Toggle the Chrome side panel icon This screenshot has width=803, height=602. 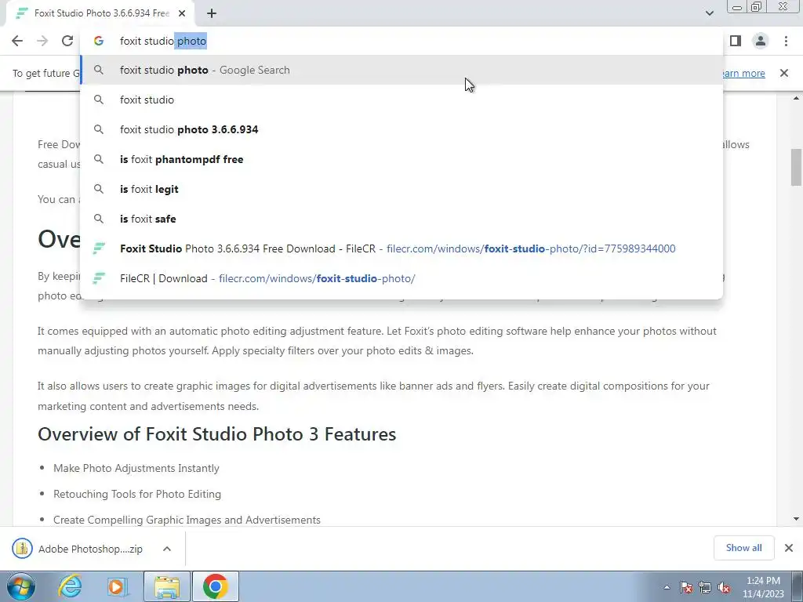point(736,41)
